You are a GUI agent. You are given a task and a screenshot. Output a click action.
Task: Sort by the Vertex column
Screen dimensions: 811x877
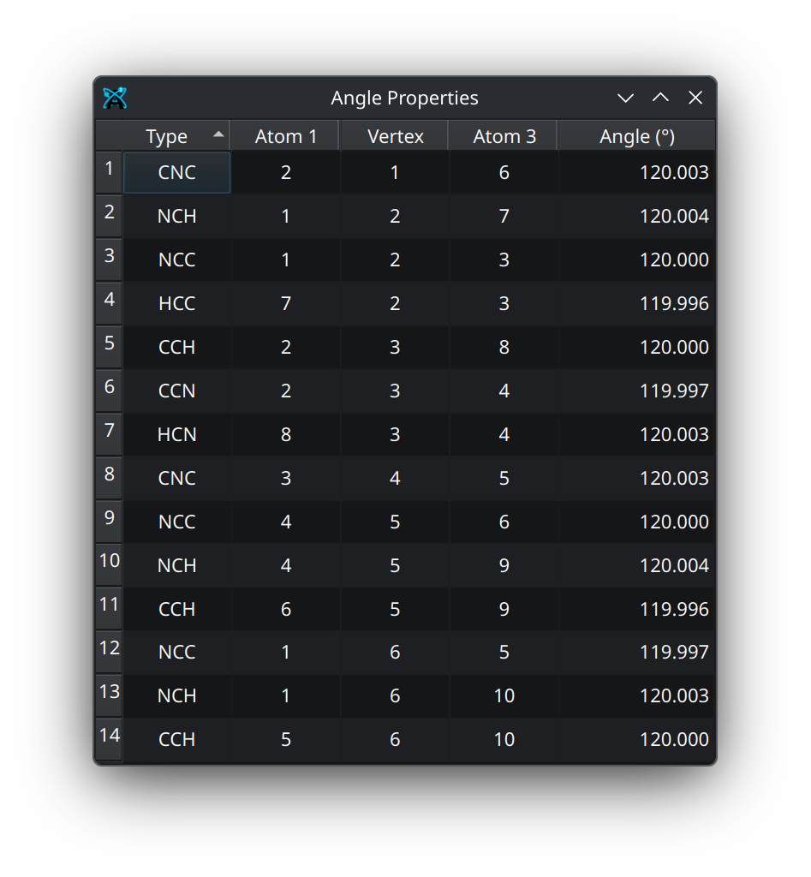click(x=395, y=136)
